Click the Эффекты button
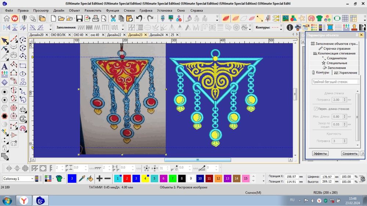Viewport: 367px width, 206px height. (x=320, y=154)
